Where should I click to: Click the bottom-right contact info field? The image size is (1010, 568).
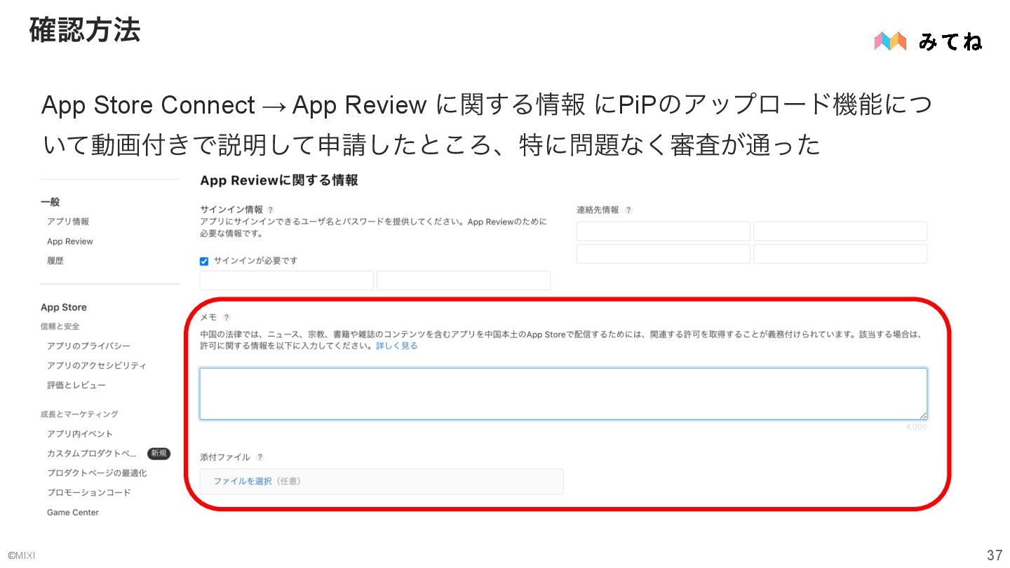[840, 254]
